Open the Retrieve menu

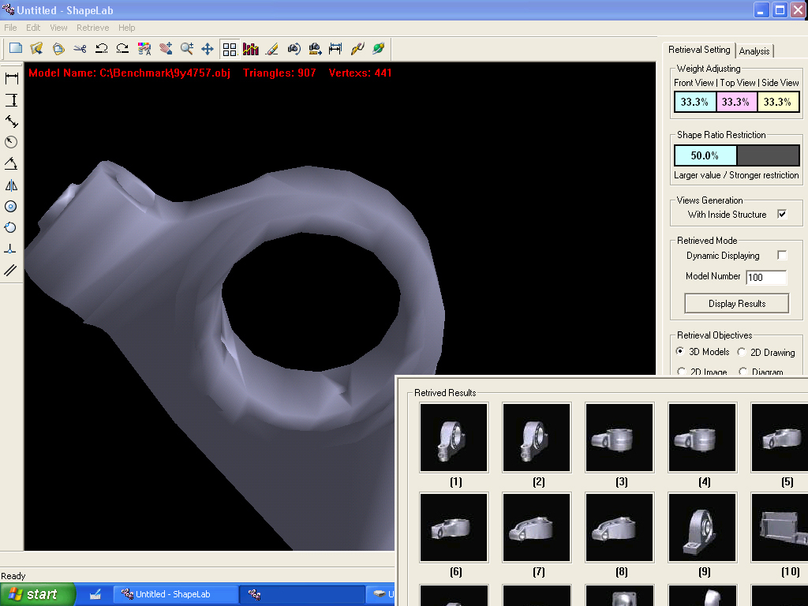[92, 28]
